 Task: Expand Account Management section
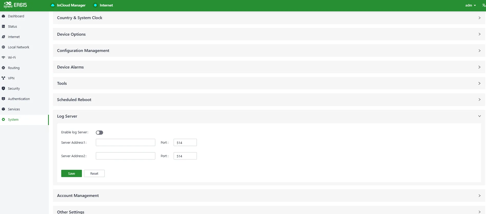pos(269,196)
